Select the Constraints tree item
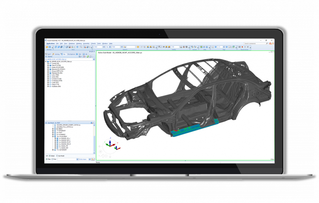Image resolution: width=319 pixels, height=203 pixels. [x=57, y=81]
